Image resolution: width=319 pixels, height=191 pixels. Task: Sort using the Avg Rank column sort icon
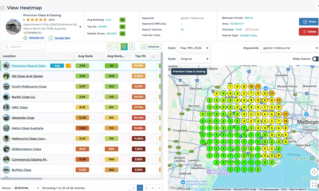pyautogui.click(x=99, y=56)
